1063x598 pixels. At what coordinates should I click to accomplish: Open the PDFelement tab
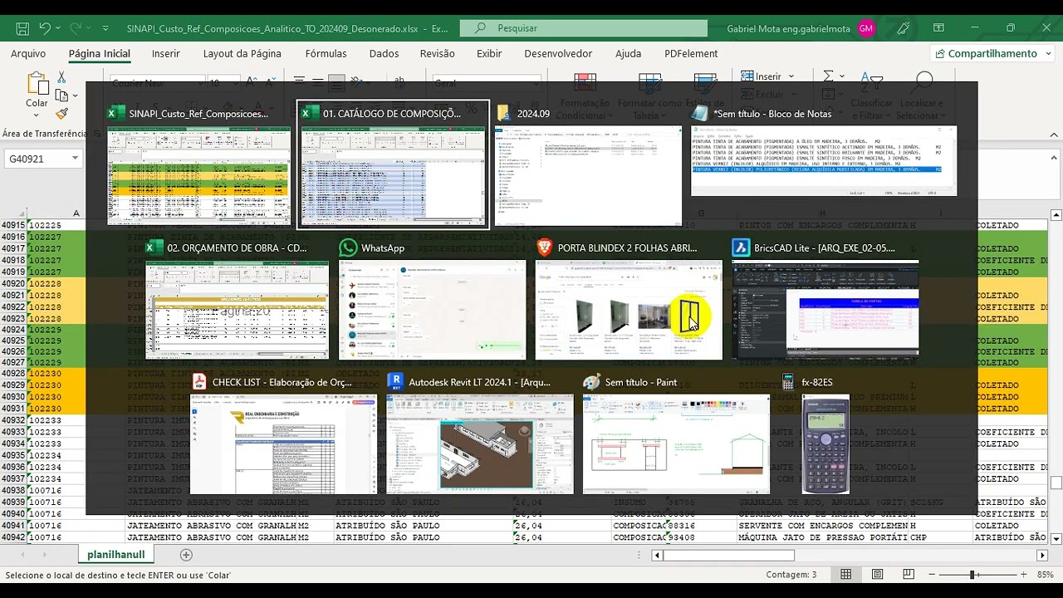pyautogui.click(x=691, y=53)
